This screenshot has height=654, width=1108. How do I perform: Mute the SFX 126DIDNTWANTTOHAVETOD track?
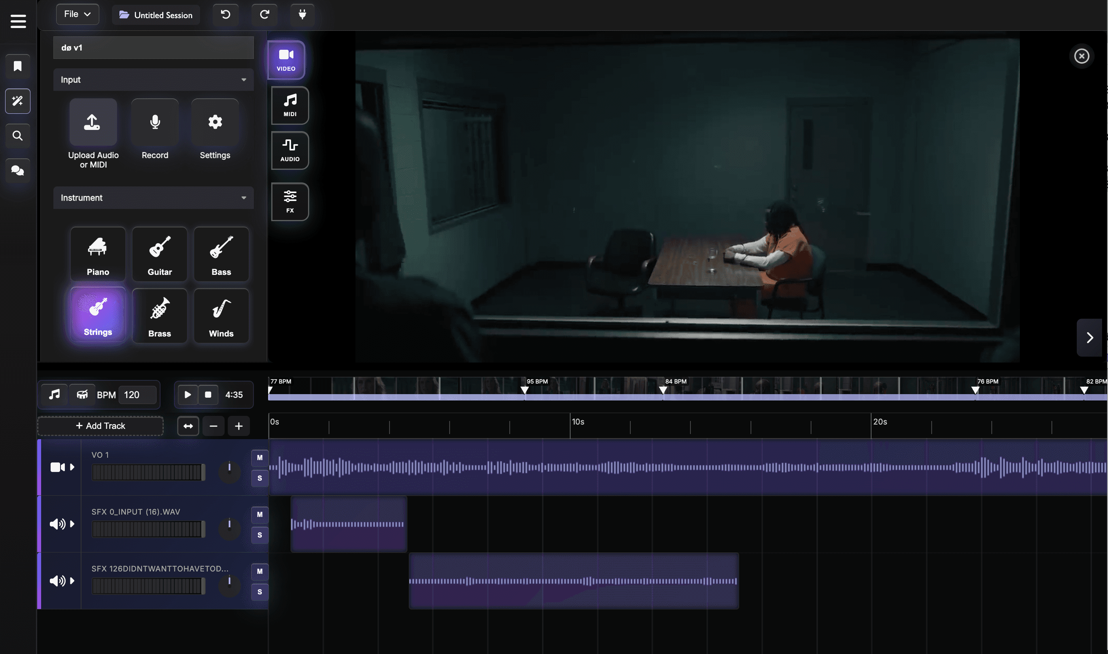click(x=259, y=571)
